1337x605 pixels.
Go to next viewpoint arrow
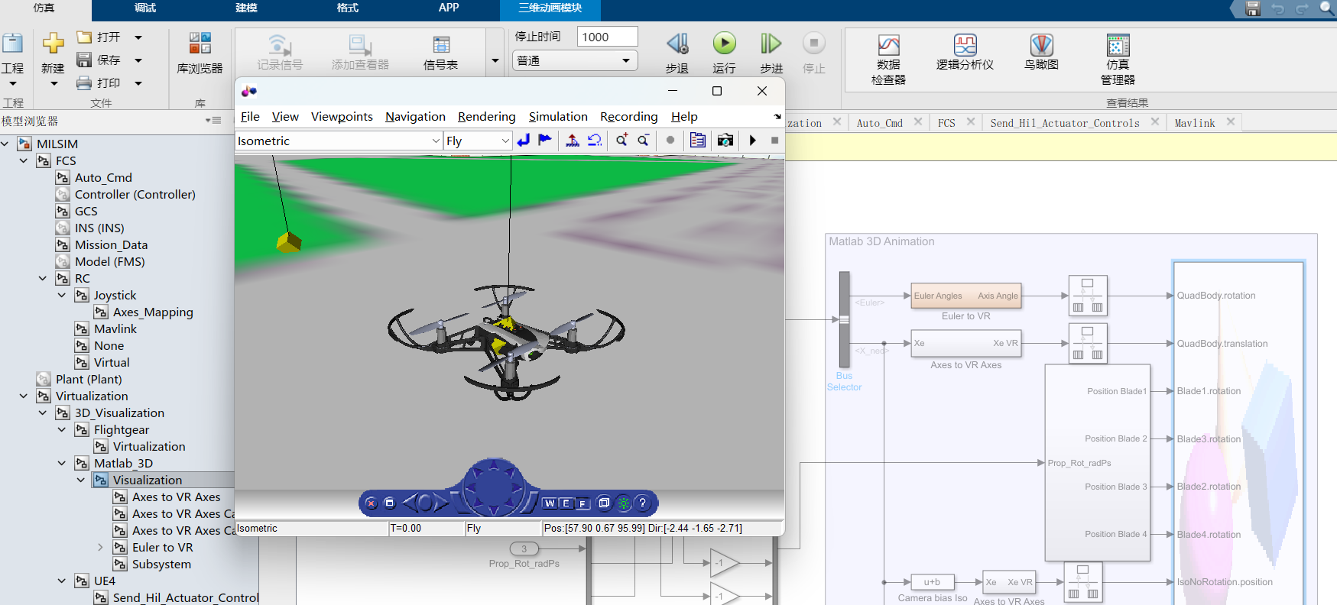(441, 503)
